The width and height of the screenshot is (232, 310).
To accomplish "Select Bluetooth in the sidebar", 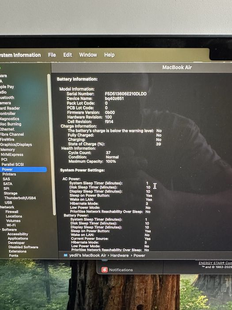I will click(x=7, y=97).
